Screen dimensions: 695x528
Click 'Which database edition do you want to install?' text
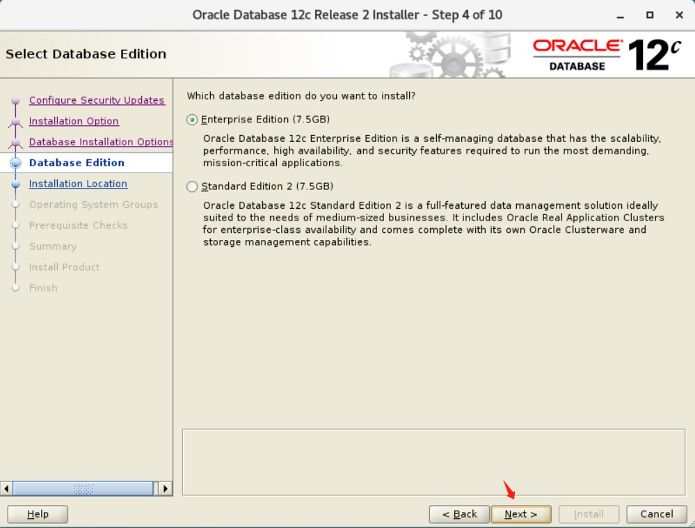(301, 96)
